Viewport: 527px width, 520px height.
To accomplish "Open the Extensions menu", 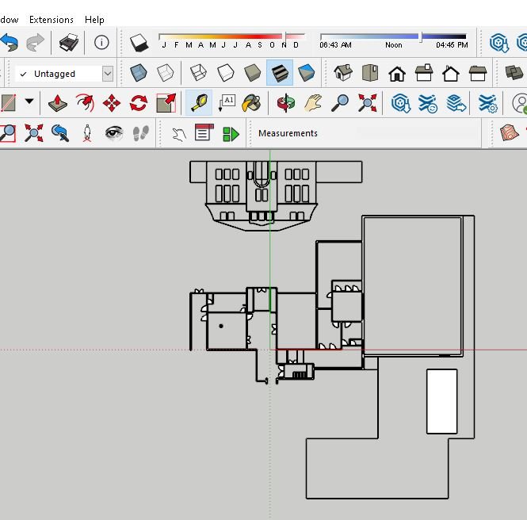I will tap(52, 20).
